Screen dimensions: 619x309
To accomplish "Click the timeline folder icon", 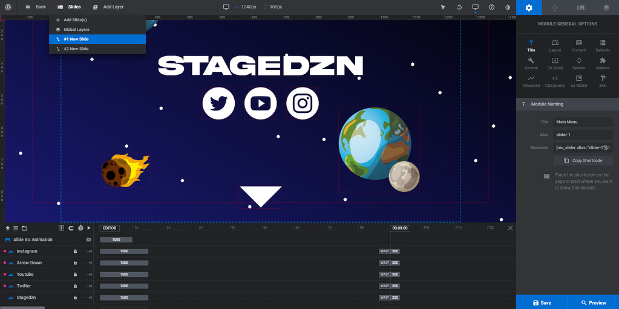I will (24, 228).
